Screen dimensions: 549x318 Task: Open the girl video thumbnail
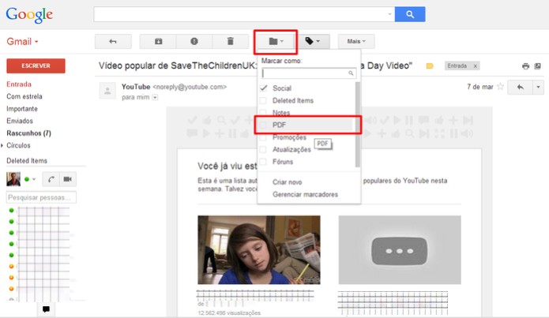[259, 250]
